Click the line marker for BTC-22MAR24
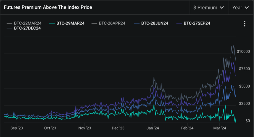 click(9, 23)
